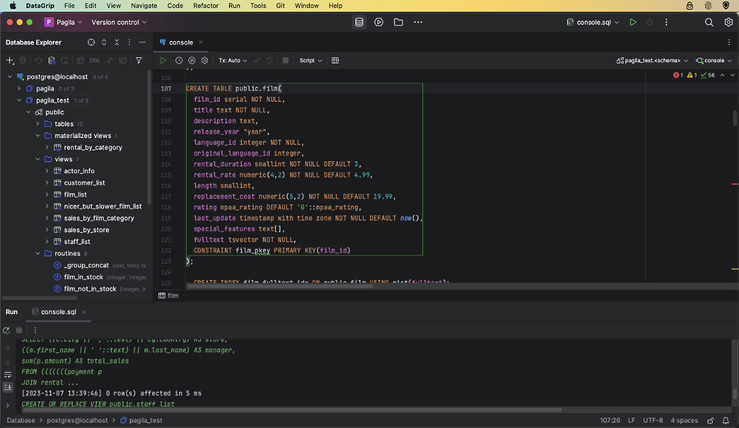Add a new data source with plus icon
This screenshot has height=428, width=739.
(10, 60)
